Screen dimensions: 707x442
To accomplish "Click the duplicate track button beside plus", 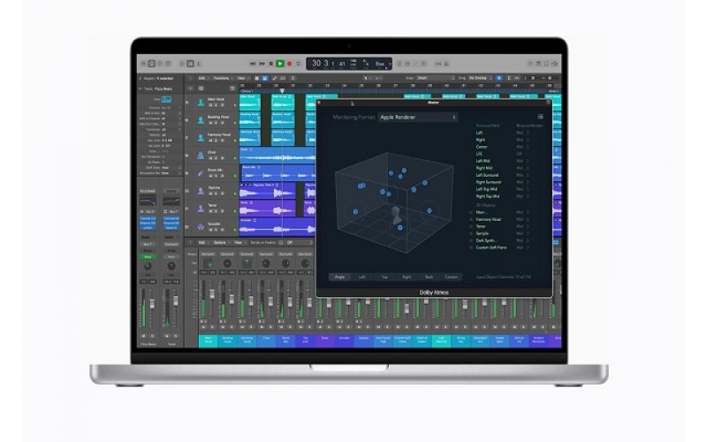I will (x=201, y=88).
